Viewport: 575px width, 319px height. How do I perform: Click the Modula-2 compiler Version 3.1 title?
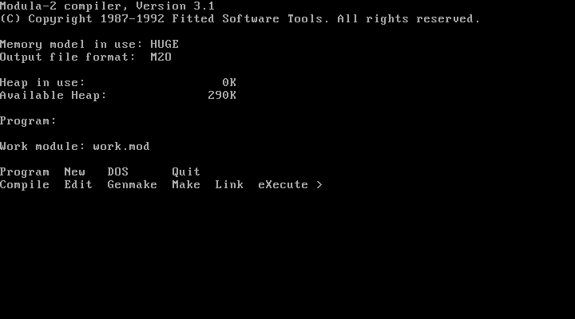pyautogui.click(x=107, y=6)
